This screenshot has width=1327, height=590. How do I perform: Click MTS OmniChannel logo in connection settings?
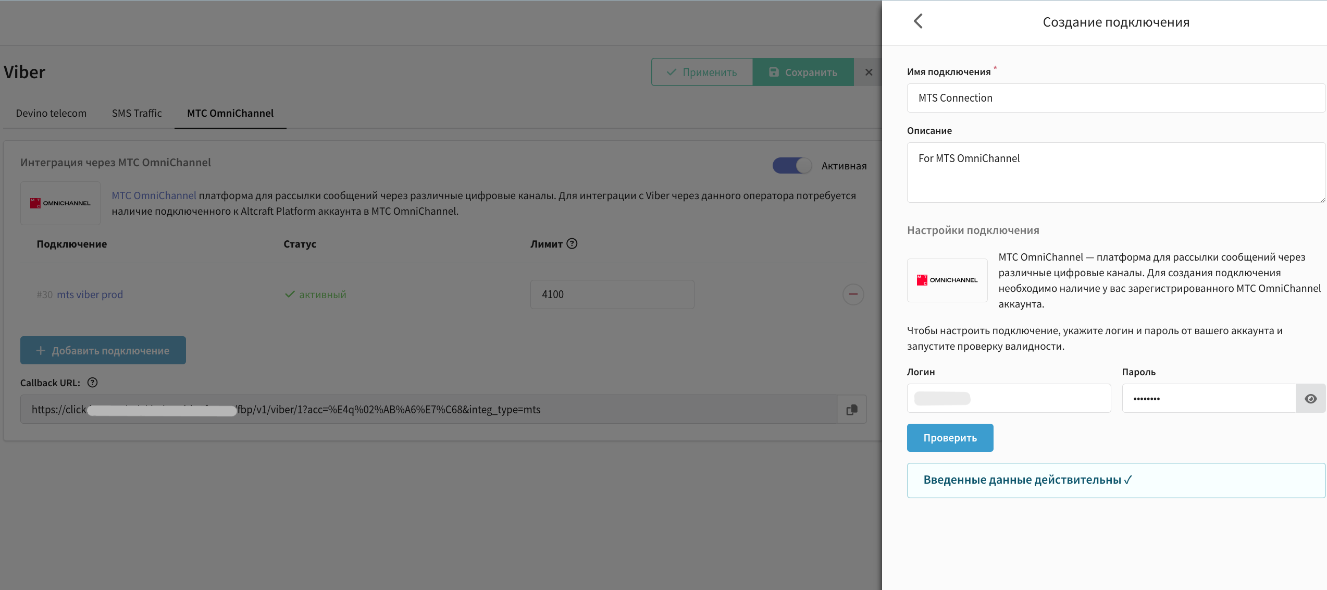tap(947, 280)
